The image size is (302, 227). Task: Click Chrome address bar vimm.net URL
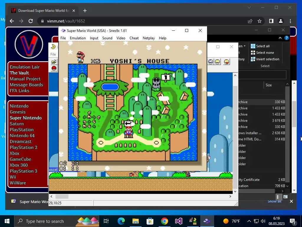click(x=66, y=21)
